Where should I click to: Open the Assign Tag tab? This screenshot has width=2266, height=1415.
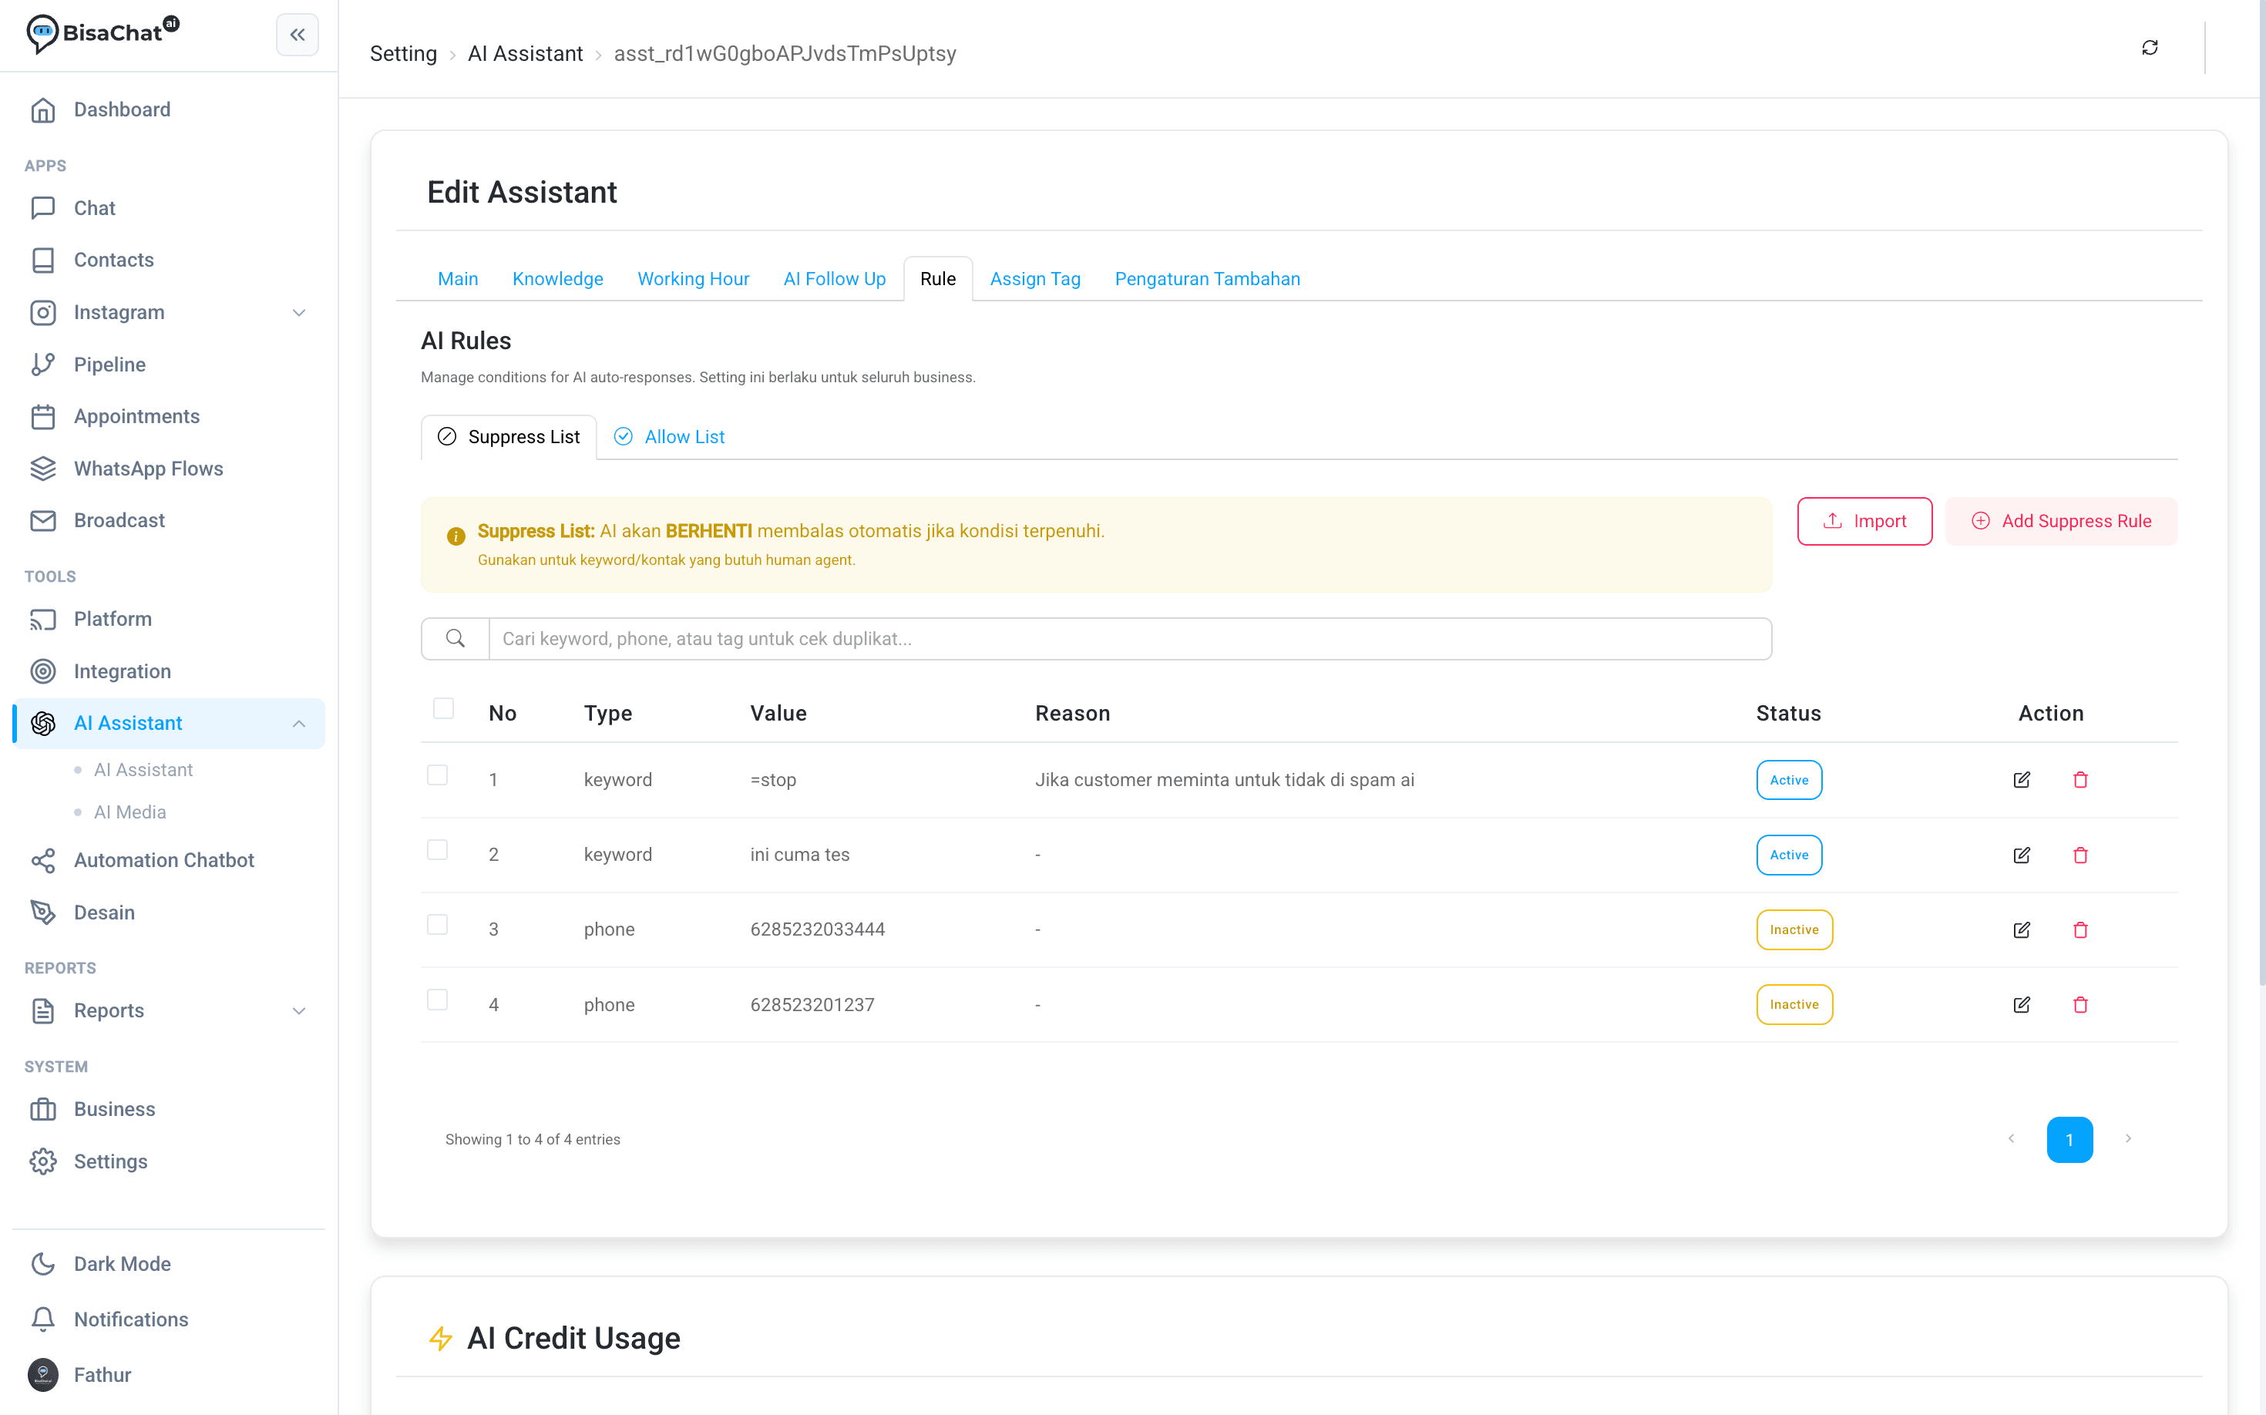point(1034,279)
